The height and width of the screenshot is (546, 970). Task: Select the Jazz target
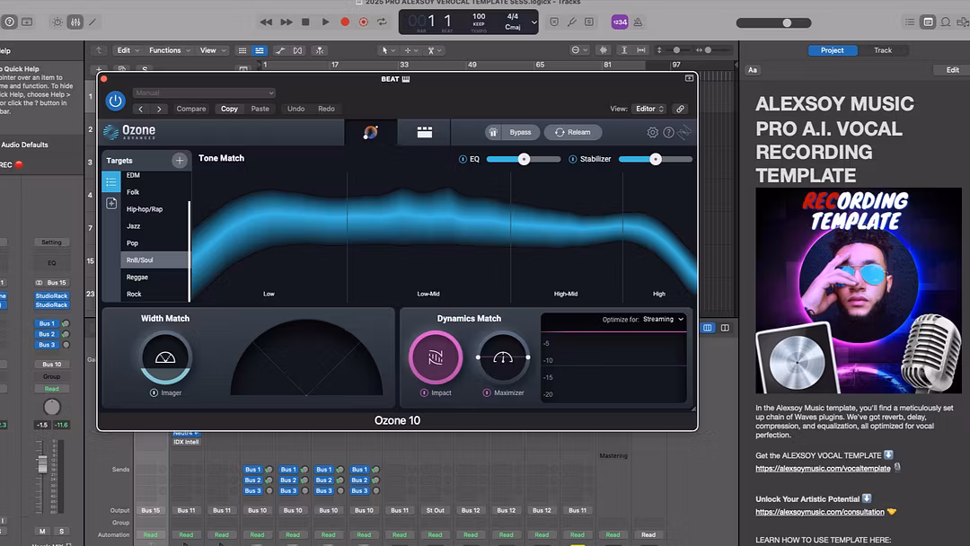[154, 226]
